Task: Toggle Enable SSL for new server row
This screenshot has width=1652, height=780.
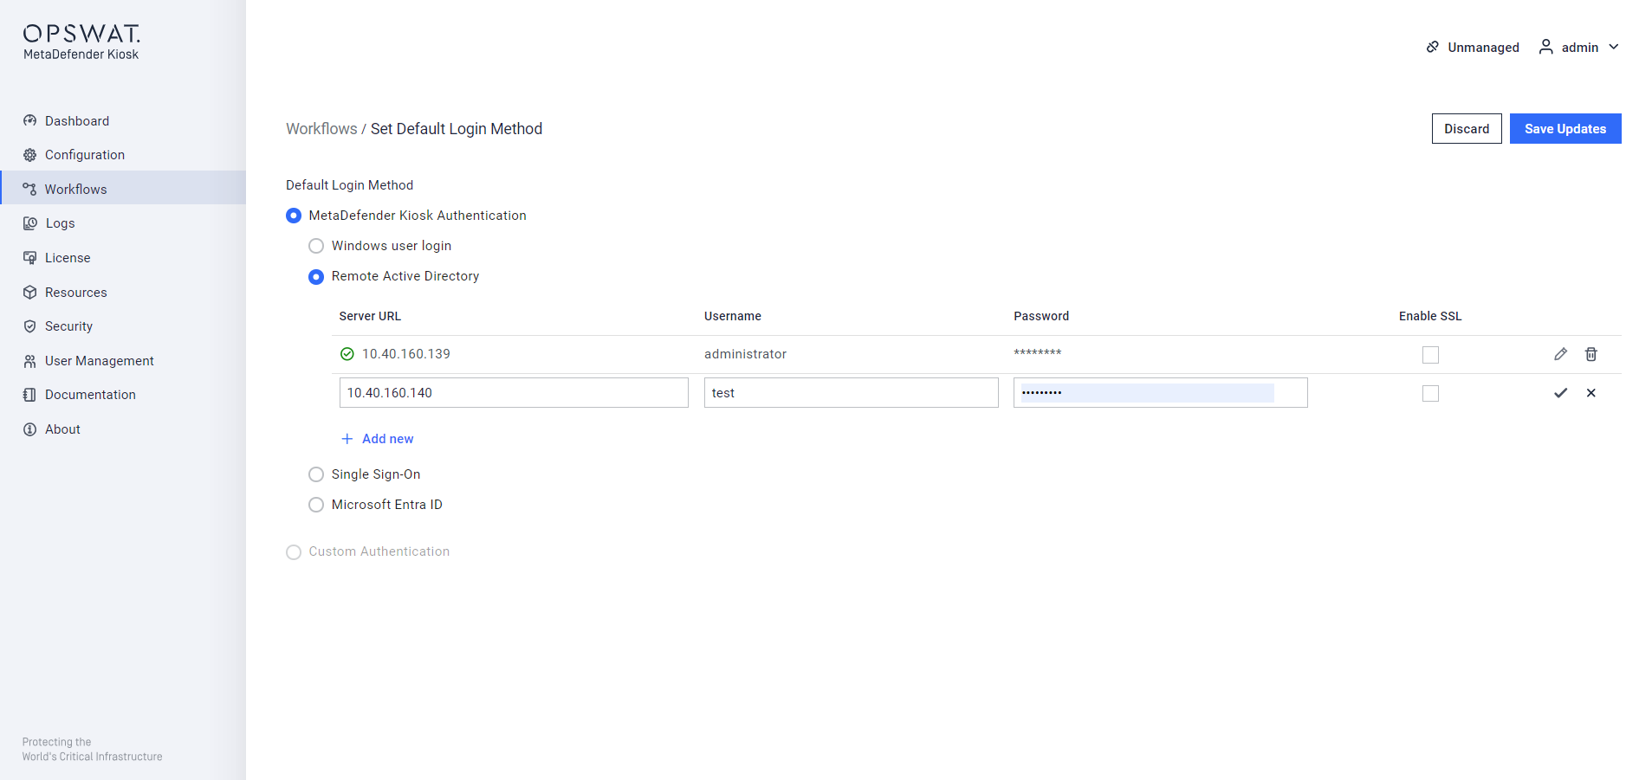Action: click(x=1430, y=393)
